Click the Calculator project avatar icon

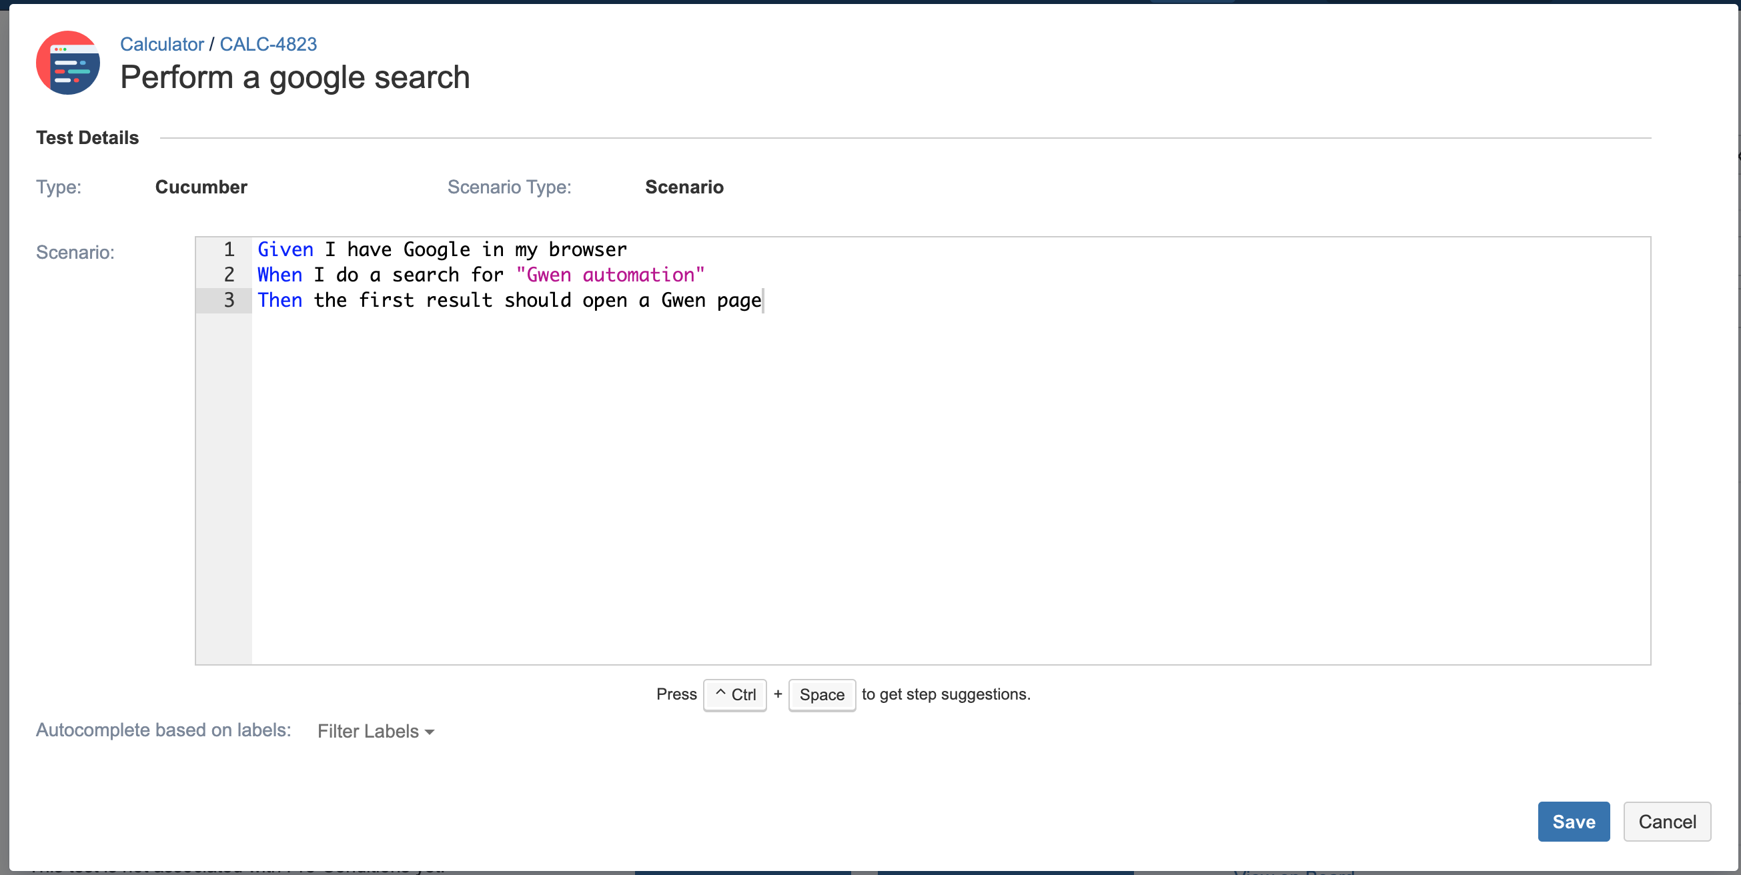67,62
